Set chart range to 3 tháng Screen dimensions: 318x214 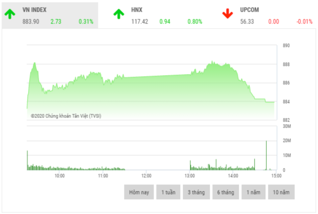tap(197, 192)
